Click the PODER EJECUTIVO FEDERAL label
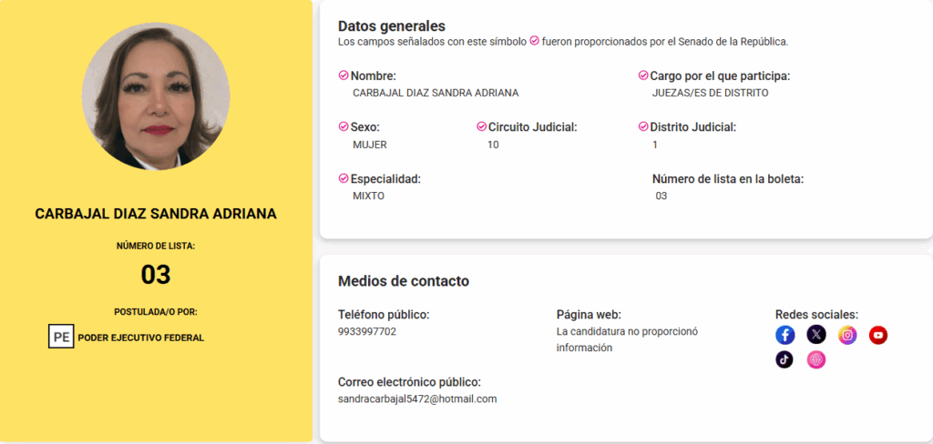The width and height of the screenshot is (933, 444). [141, 338]
